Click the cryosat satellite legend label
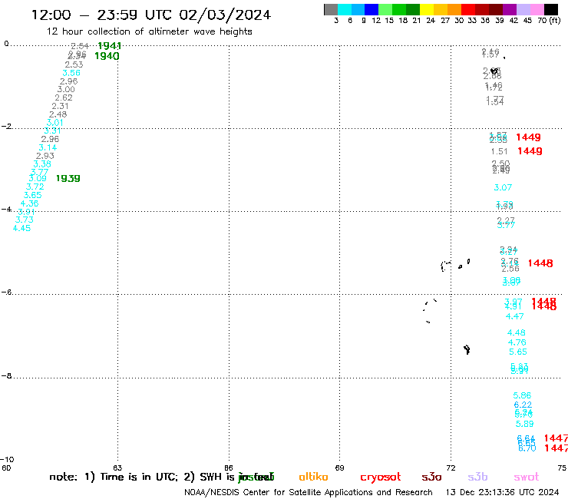 pos(381,478)
